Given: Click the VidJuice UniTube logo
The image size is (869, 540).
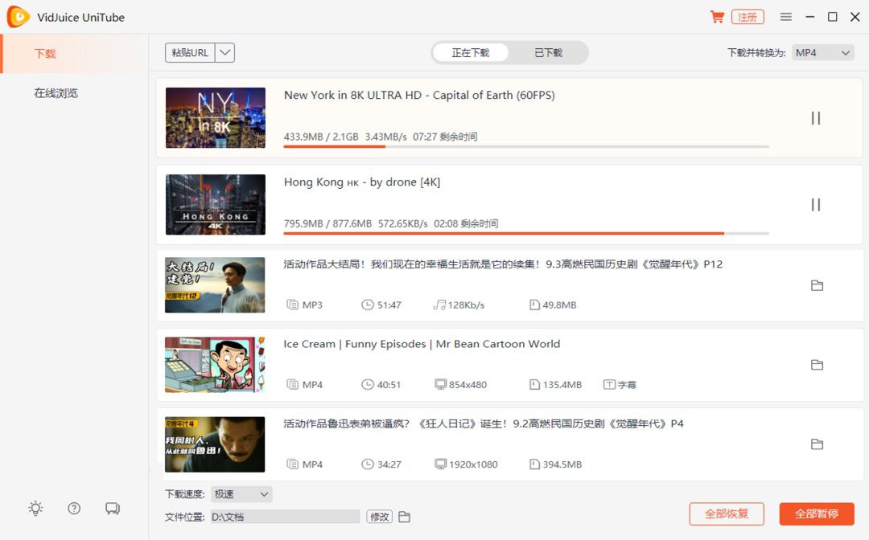Looking at the screenshot, I should pos(19,17).
